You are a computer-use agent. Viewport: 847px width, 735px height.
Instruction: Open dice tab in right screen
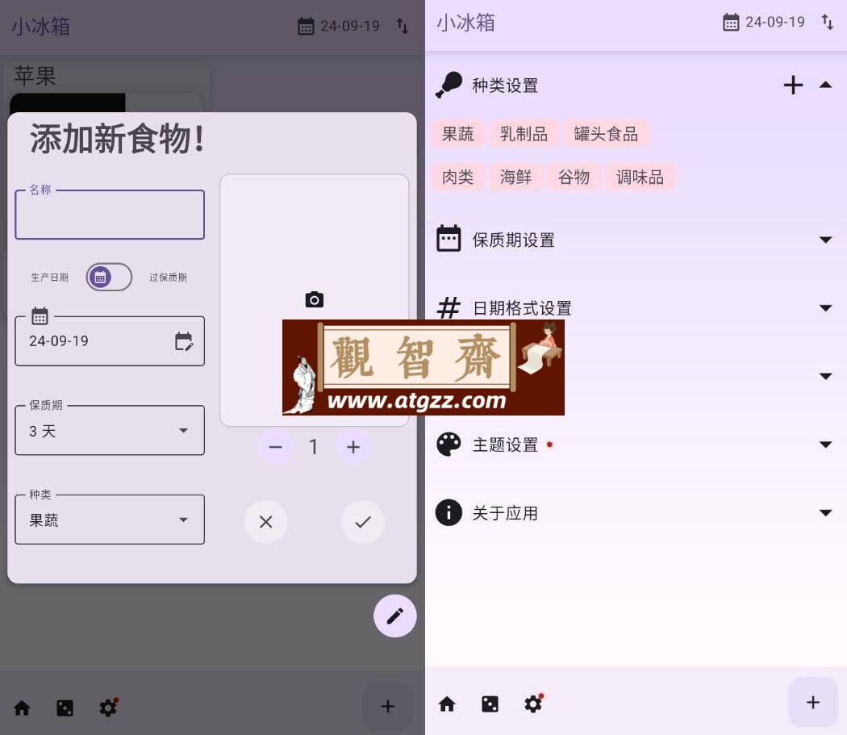pos(490,704)
